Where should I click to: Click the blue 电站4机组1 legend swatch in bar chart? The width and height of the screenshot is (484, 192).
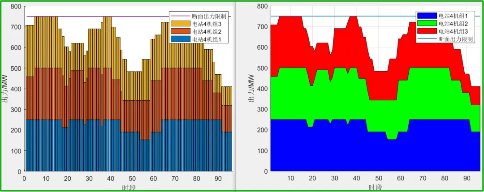pyautogui.click(x=180, y=39)
